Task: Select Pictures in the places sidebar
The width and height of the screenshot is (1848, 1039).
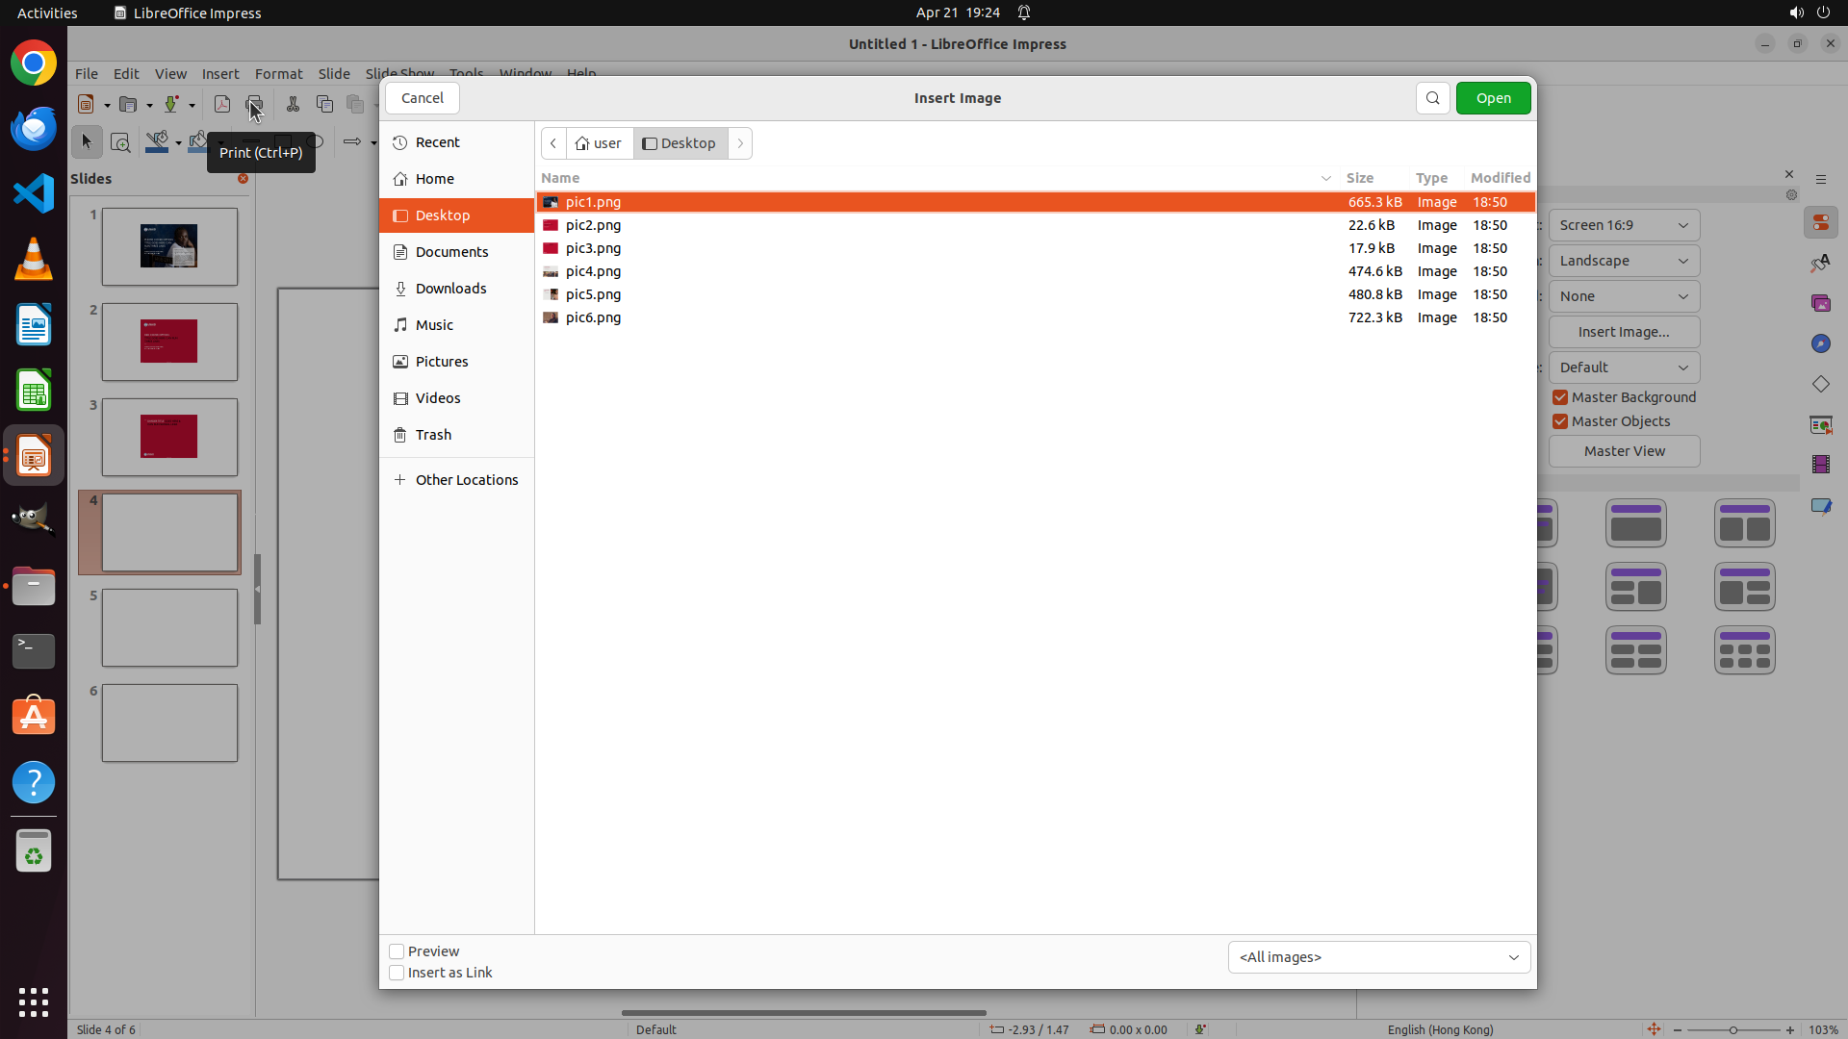Action: [x=442, y=362]
